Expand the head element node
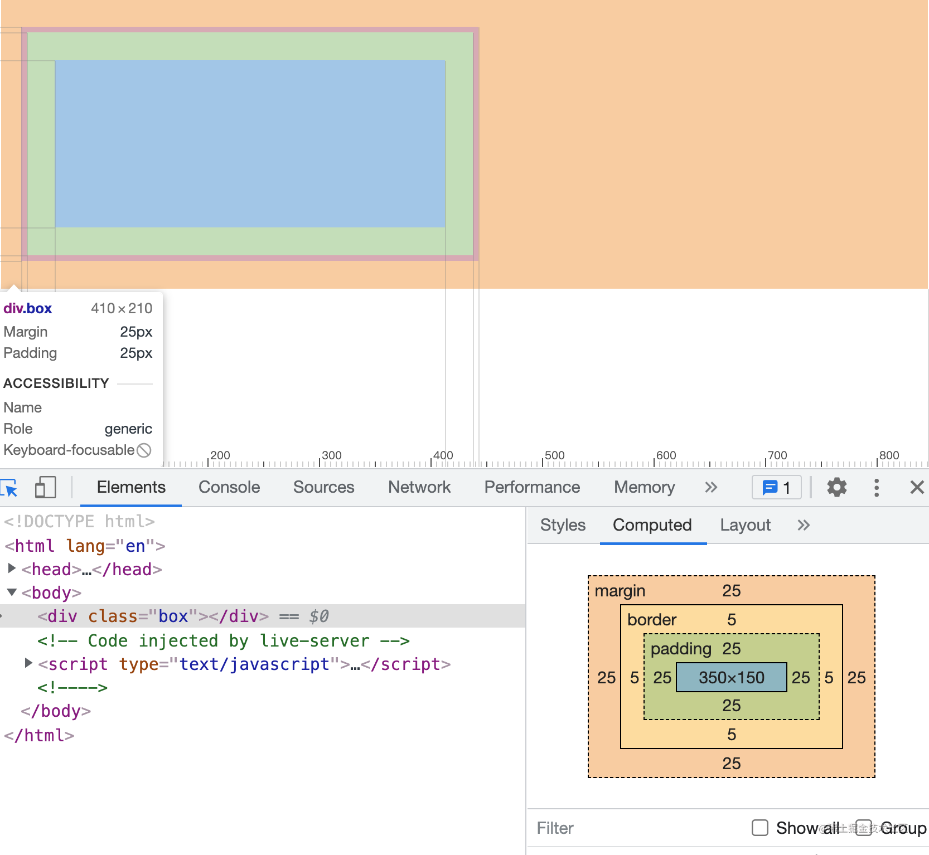Screen dimensions: 929x855 (11, 569)
